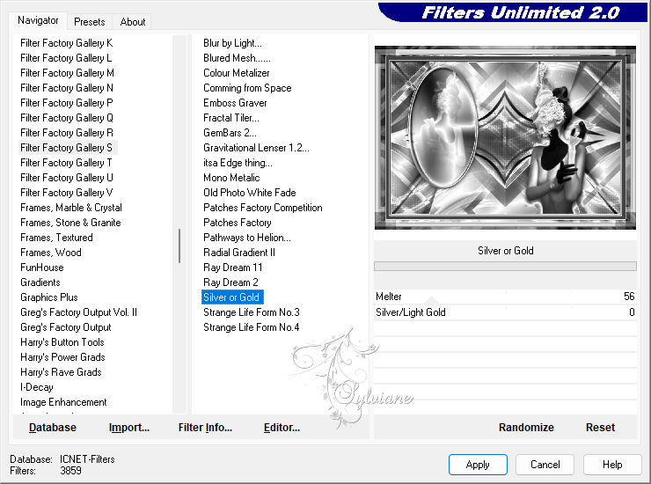
Task: Select Filter Factory Gallery P
Action: pyautogui.click(x=67, y=103)
